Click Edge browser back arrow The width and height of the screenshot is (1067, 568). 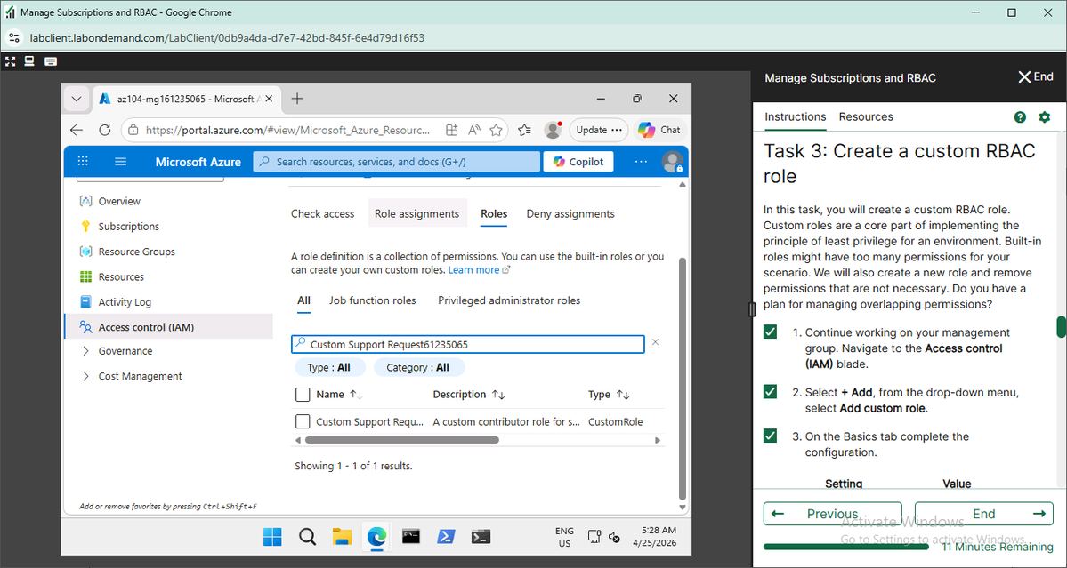point(77,130)
